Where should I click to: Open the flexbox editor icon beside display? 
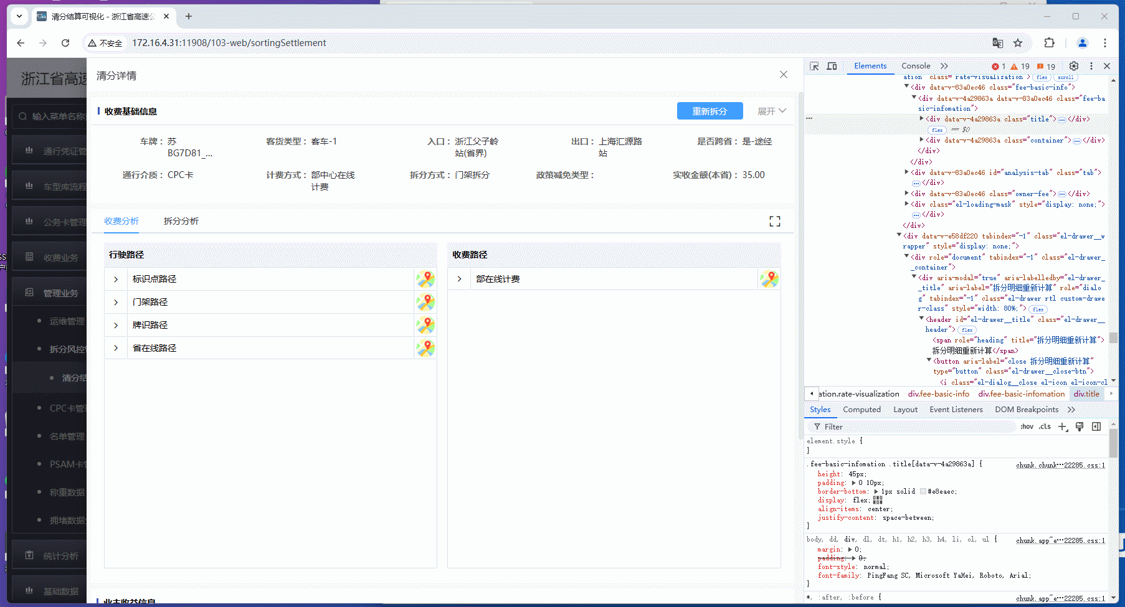tap(878, 500)
